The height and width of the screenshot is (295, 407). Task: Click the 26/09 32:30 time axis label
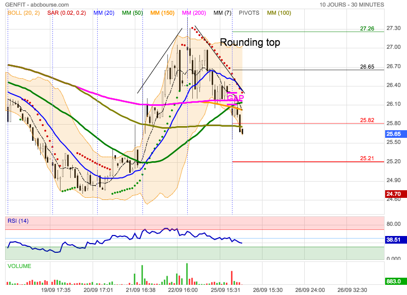352,290
